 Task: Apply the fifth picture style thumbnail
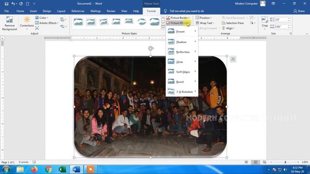click(x=129, y=21)
